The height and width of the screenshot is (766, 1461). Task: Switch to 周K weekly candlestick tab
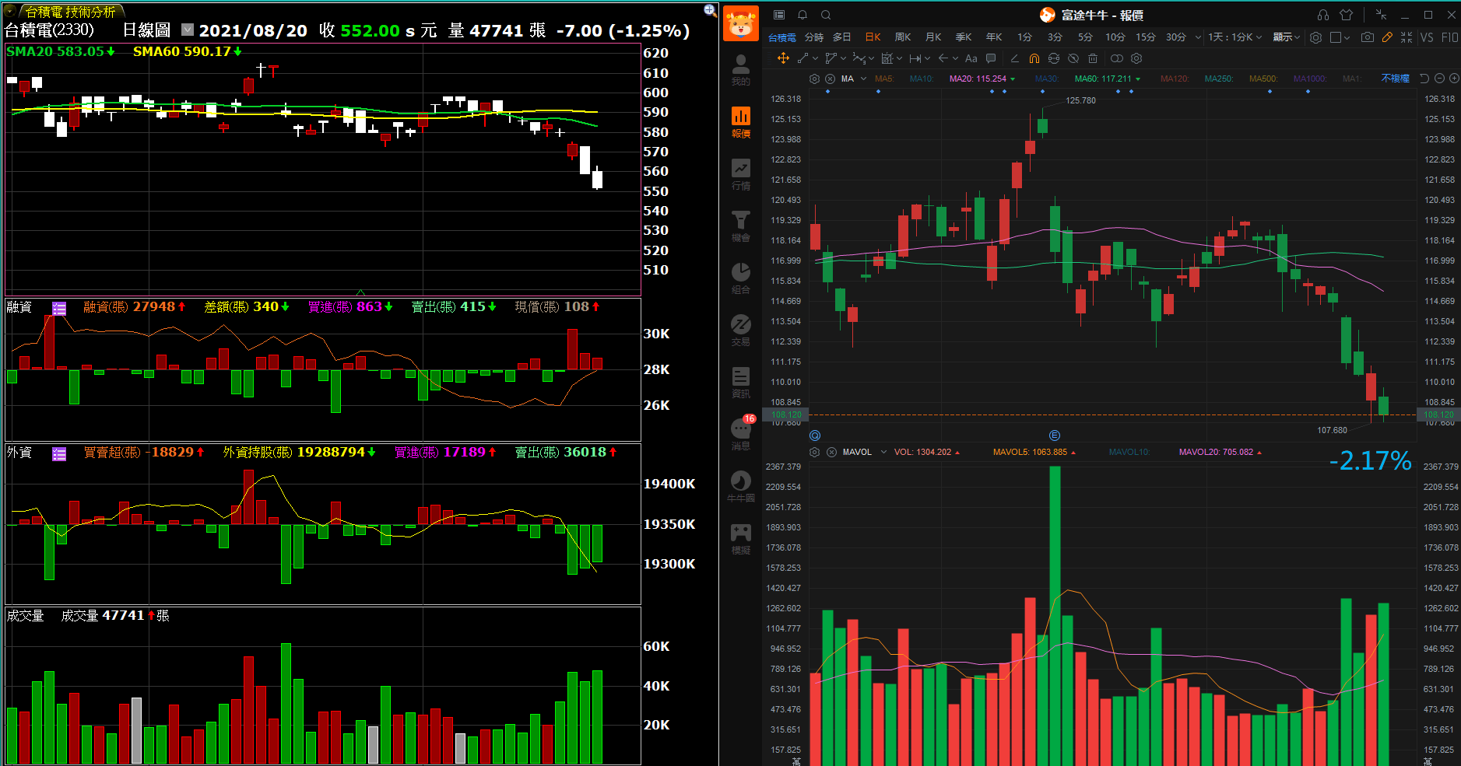(x=903, y=37)
